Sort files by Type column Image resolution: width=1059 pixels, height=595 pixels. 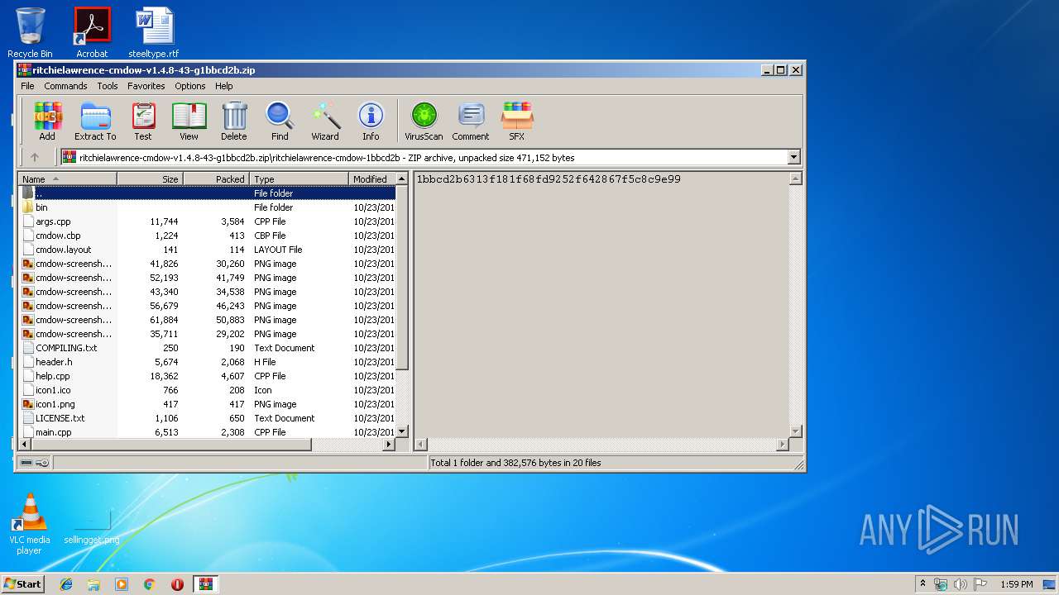click(x=299, y=178)
